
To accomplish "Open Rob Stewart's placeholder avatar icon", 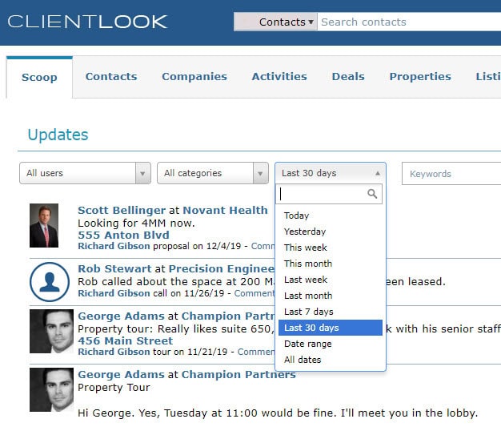I will click(x=50, y=282).
